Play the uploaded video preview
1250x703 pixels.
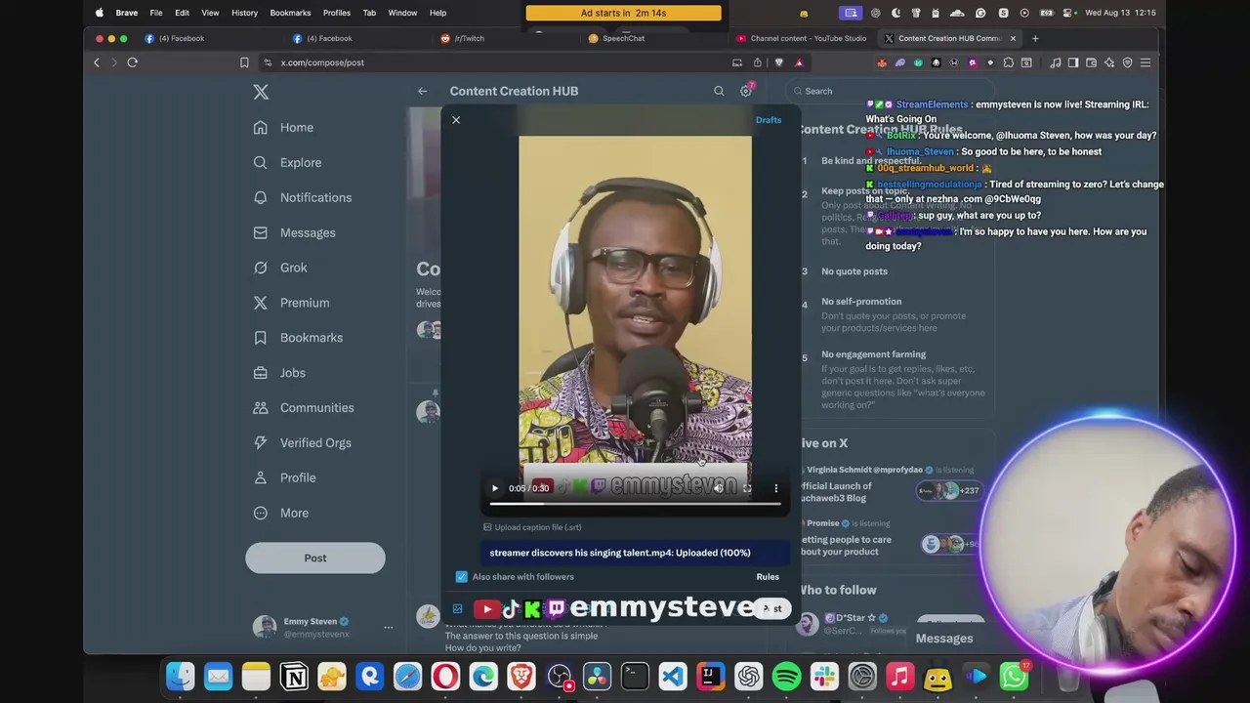pos(495,488)
